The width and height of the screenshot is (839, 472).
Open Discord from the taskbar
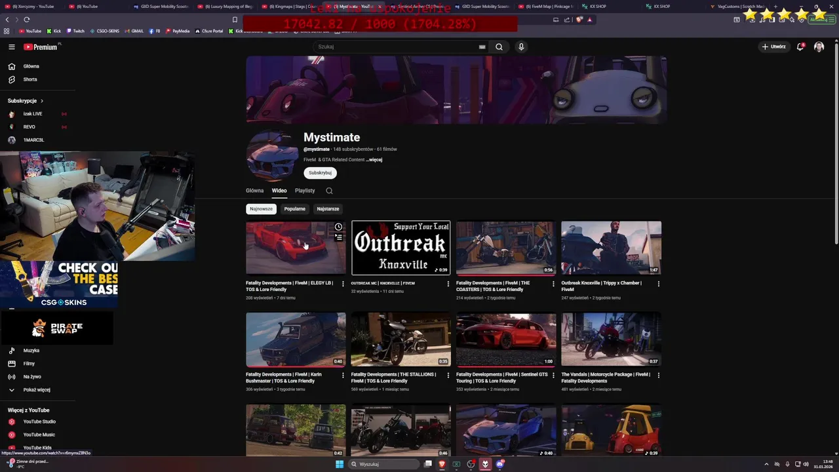[x=500, y=464]
